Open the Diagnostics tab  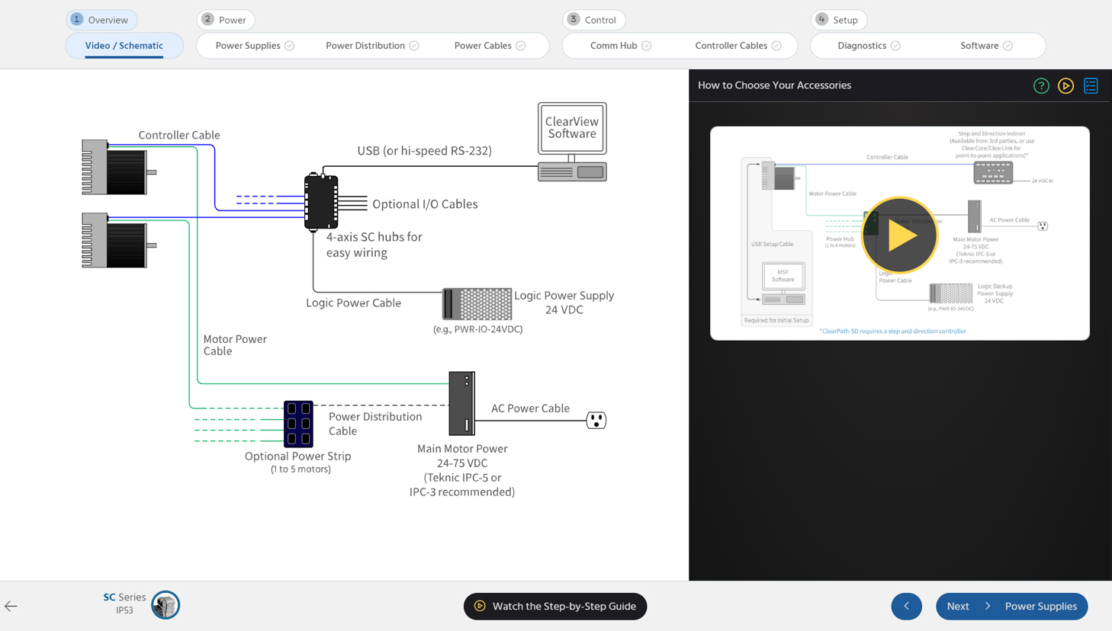point(868,46)
